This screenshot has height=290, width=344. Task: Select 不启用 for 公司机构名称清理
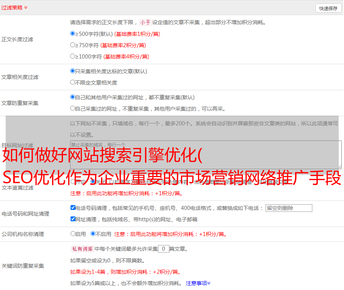tap(93, 234)
